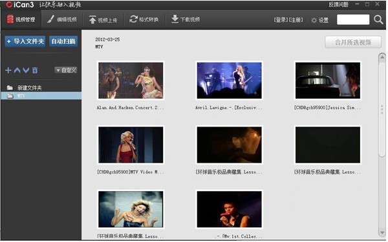Click the magnifier search icon

click(x=378, y=19)
